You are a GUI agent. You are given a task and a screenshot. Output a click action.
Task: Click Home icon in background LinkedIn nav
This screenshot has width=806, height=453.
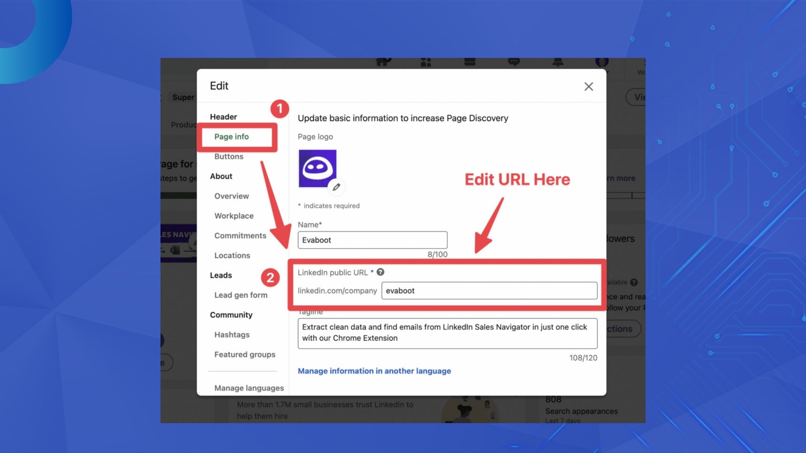coord(384,62)
